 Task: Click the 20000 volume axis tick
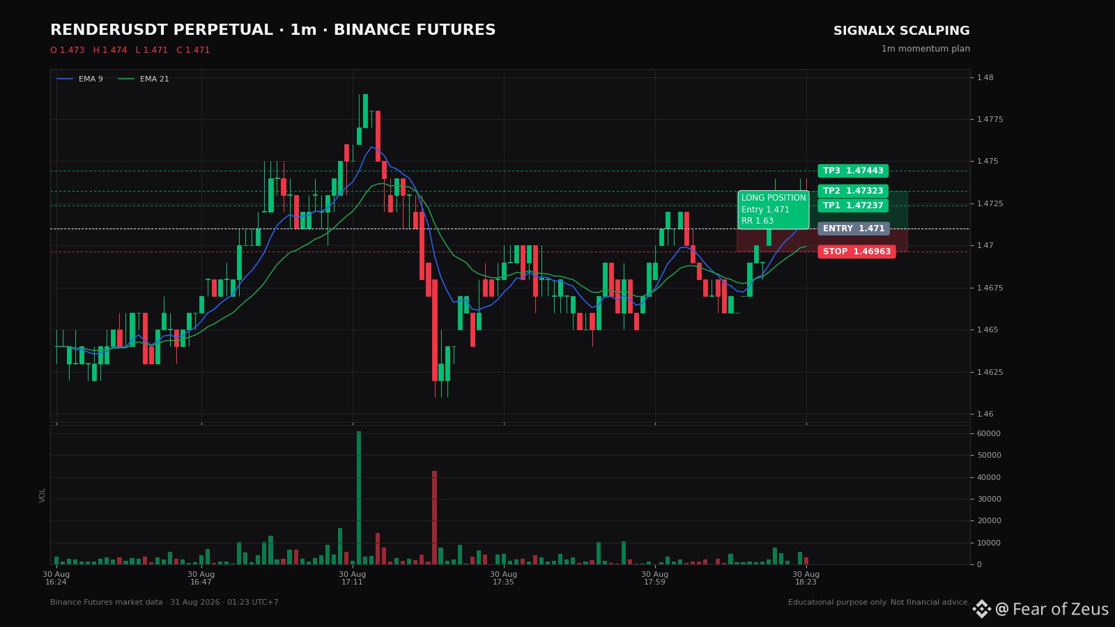(989, 521)
